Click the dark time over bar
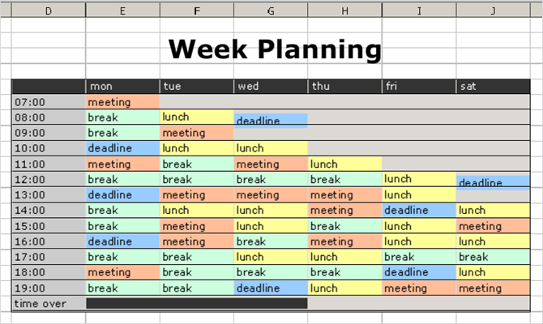The width and height of the screenshot is (543, 324). (x=197, y=303)
